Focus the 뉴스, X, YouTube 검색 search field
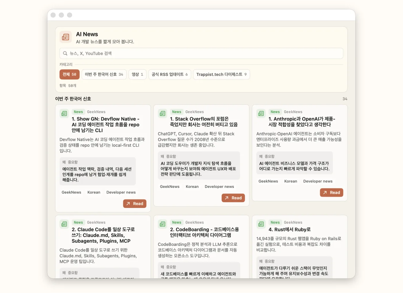 click(x=201, y=53)
